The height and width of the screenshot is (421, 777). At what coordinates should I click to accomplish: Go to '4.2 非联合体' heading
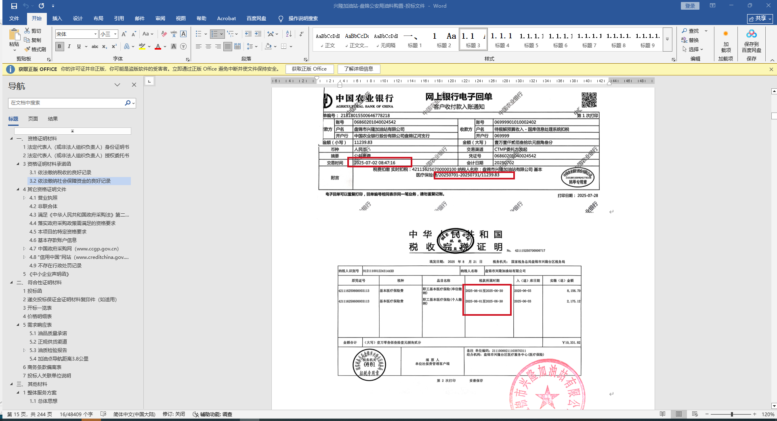point(43,206)
